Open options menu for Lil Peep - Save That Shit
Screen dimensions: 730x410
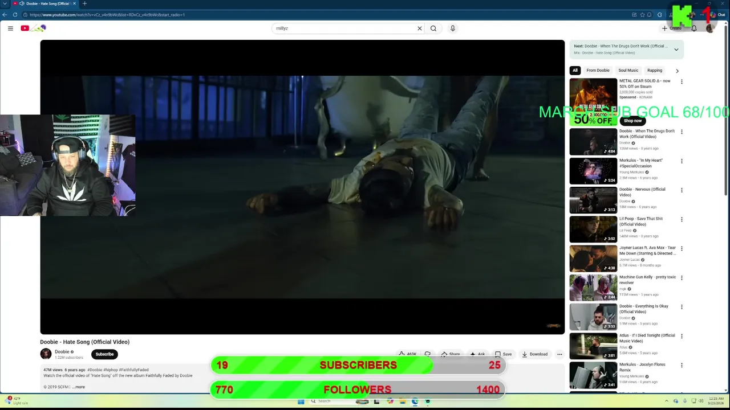(682, 219)
